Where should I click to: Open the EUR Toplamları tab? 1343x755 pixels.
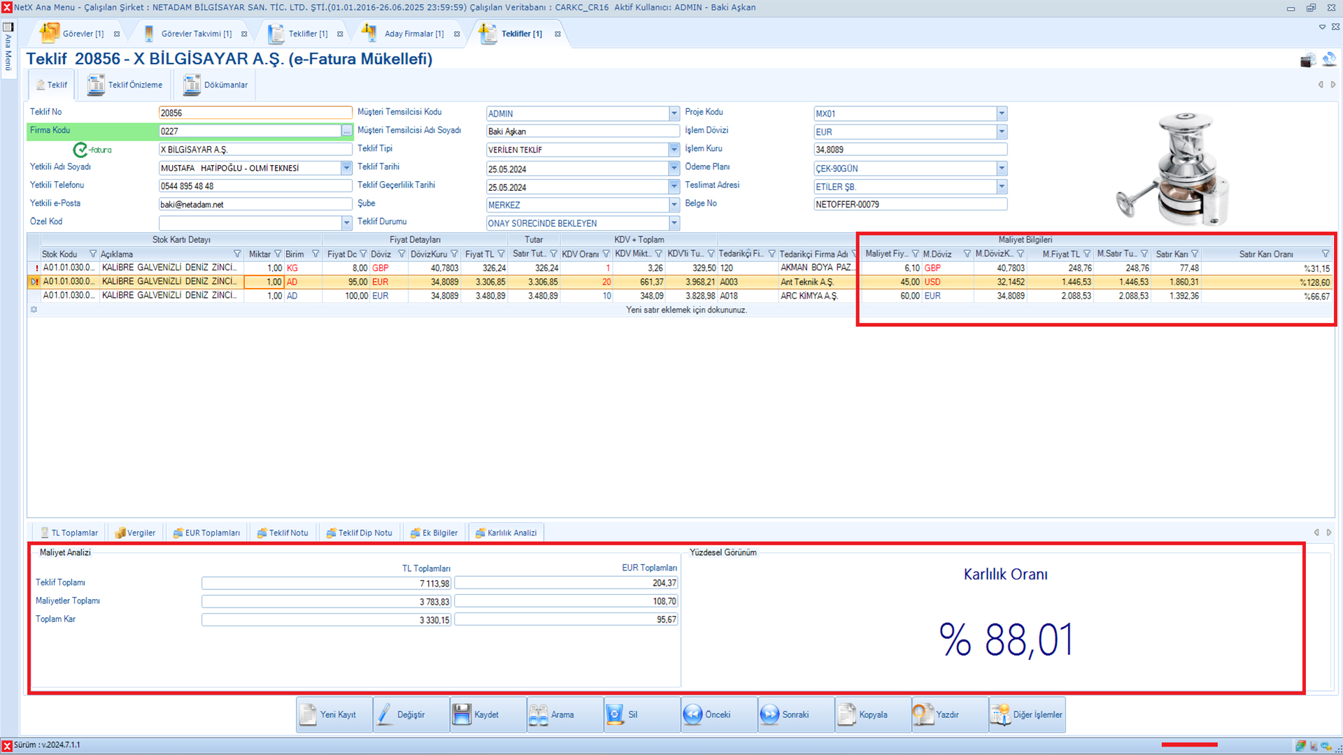pos(206,533)
